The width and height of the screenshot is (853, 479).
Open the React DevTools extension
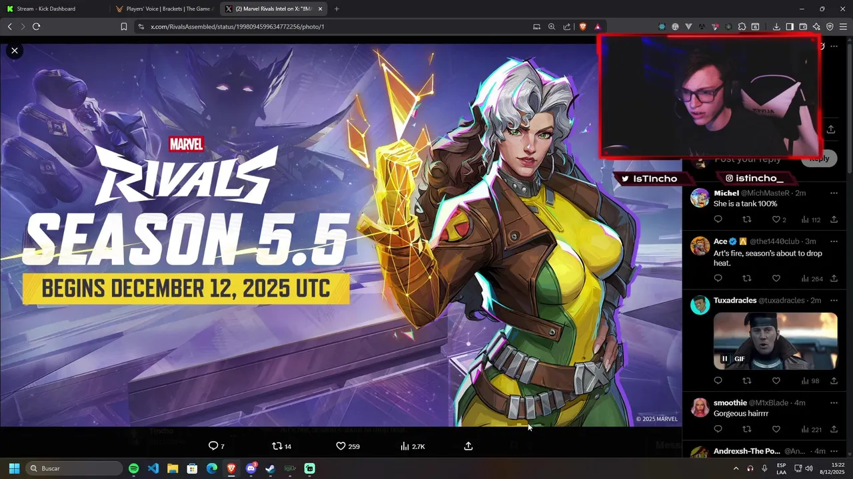tap(662, 27)
